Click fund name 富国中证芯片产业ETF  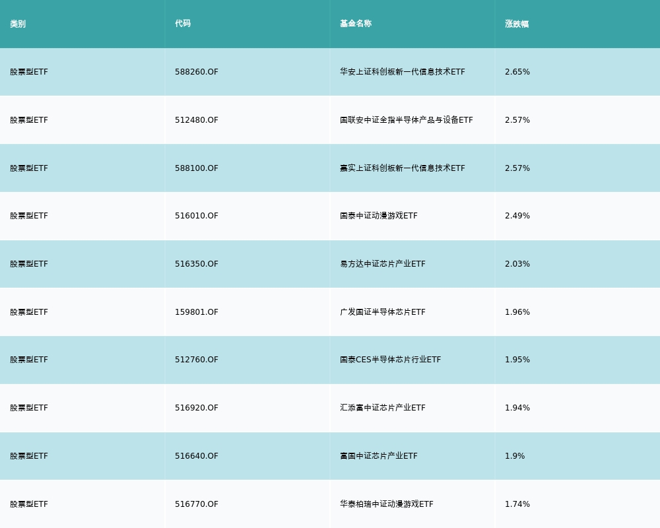click(379, 456)
